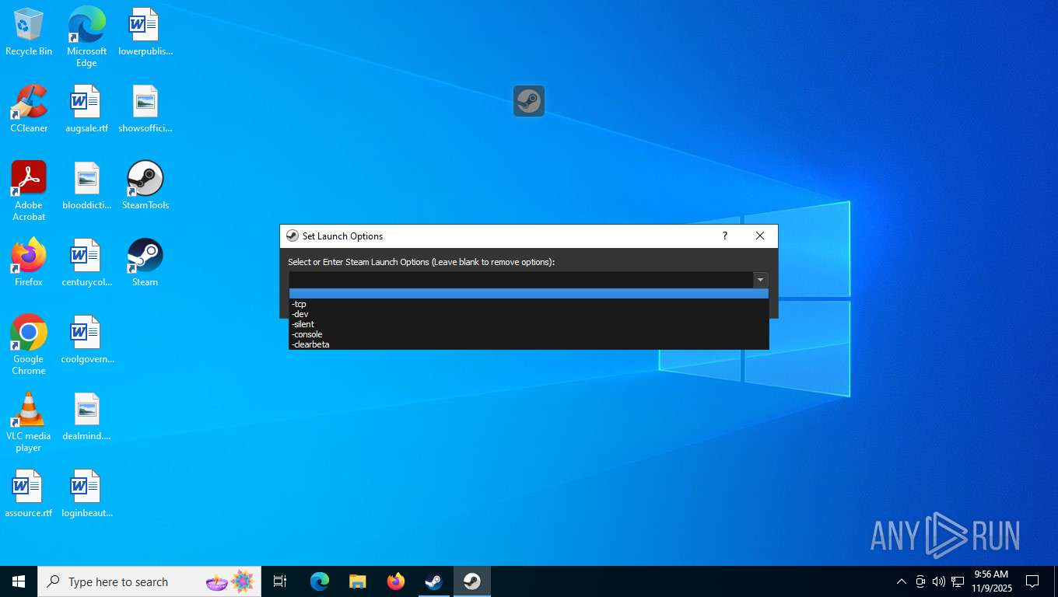Screen dimensions: 1058x597
Task: Open the CCleaner desktop shortcut
Action: [29, 109]
